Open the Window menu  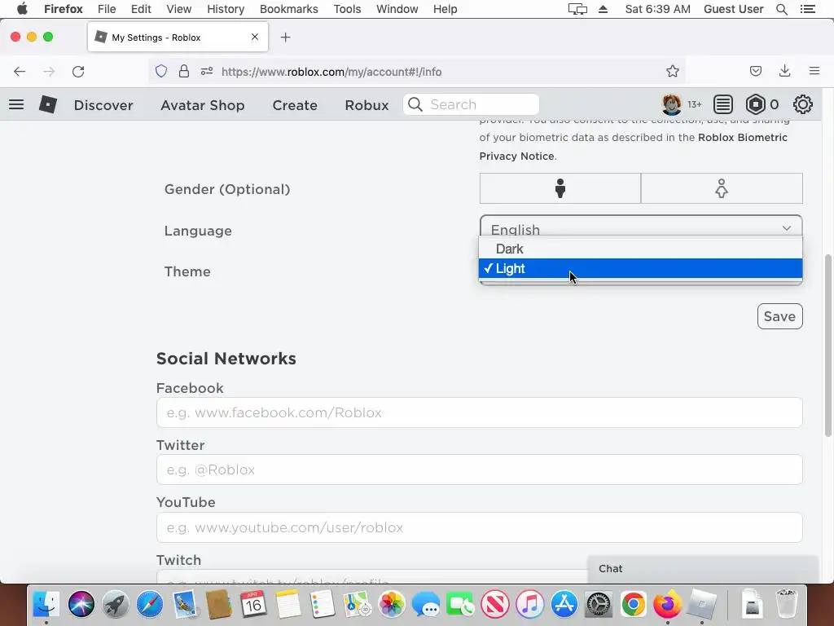click(397, 9)
